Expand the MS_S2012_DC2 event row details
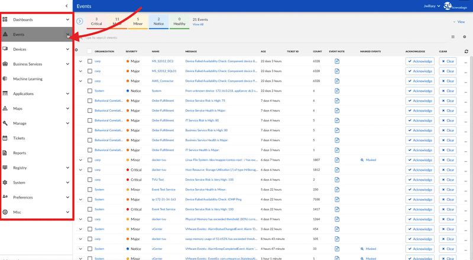Screen dimensions: 473x260 (x=80, y=61)
